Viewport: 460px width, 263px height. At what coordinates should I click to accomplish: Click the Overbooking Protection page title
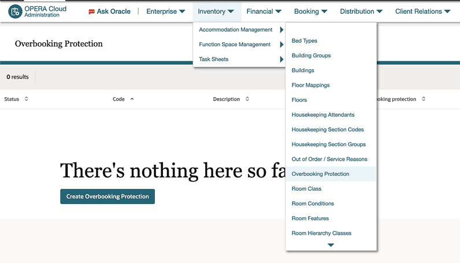(x=59, y=44)
